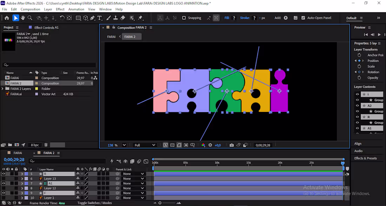Open the Align panel
Viewport: 386px width, 206px height.
click(x=358, y=144)
